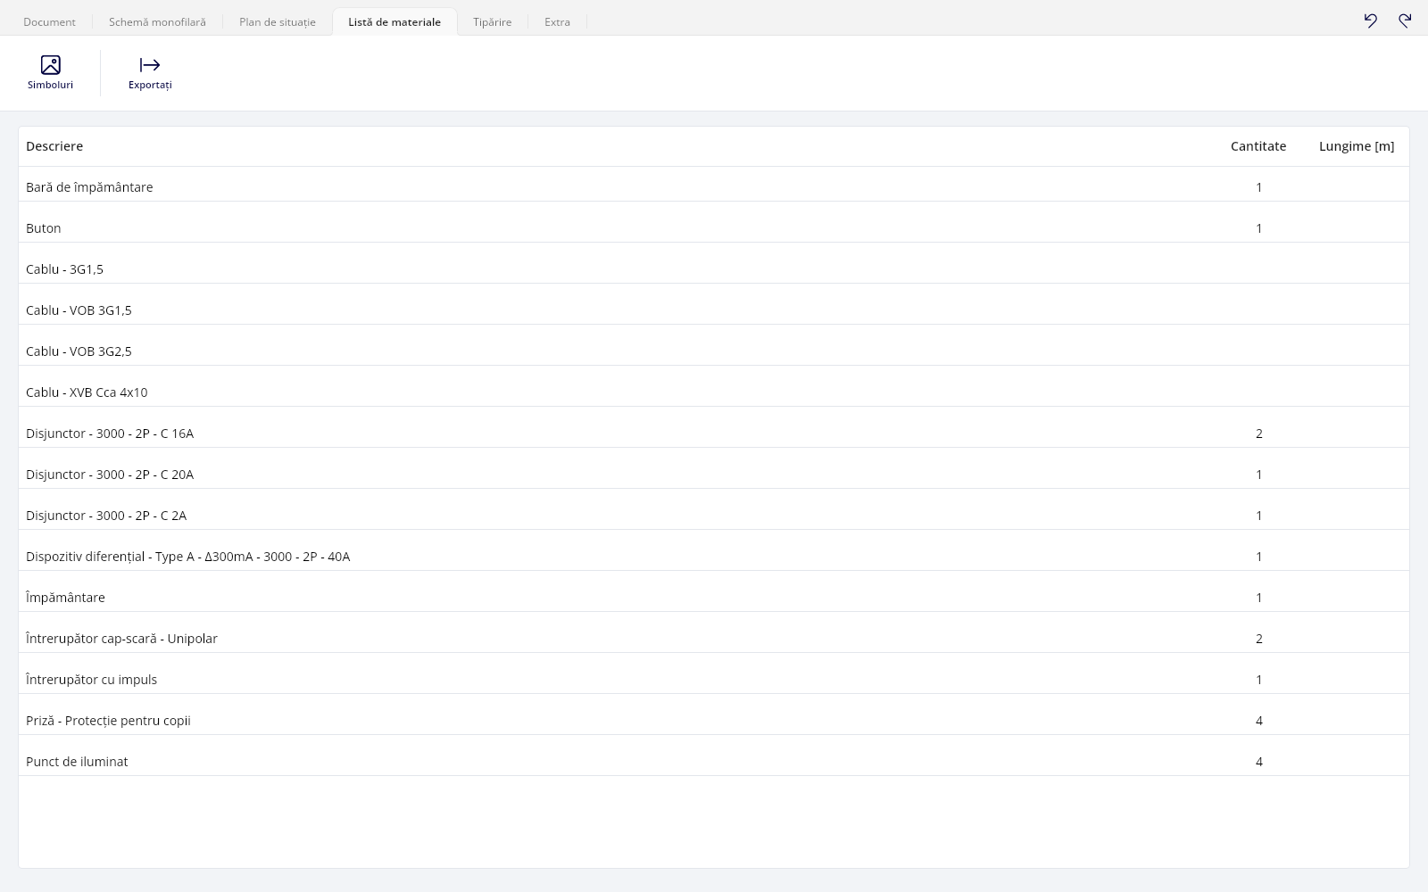
Task: Switch to the Extra tab
Action: pyautogui.click(x=557, y=21)
